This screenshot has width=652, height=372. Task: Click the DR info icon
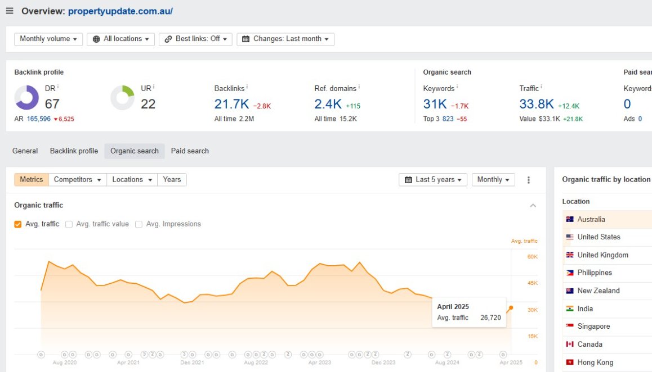coord(58,87)
